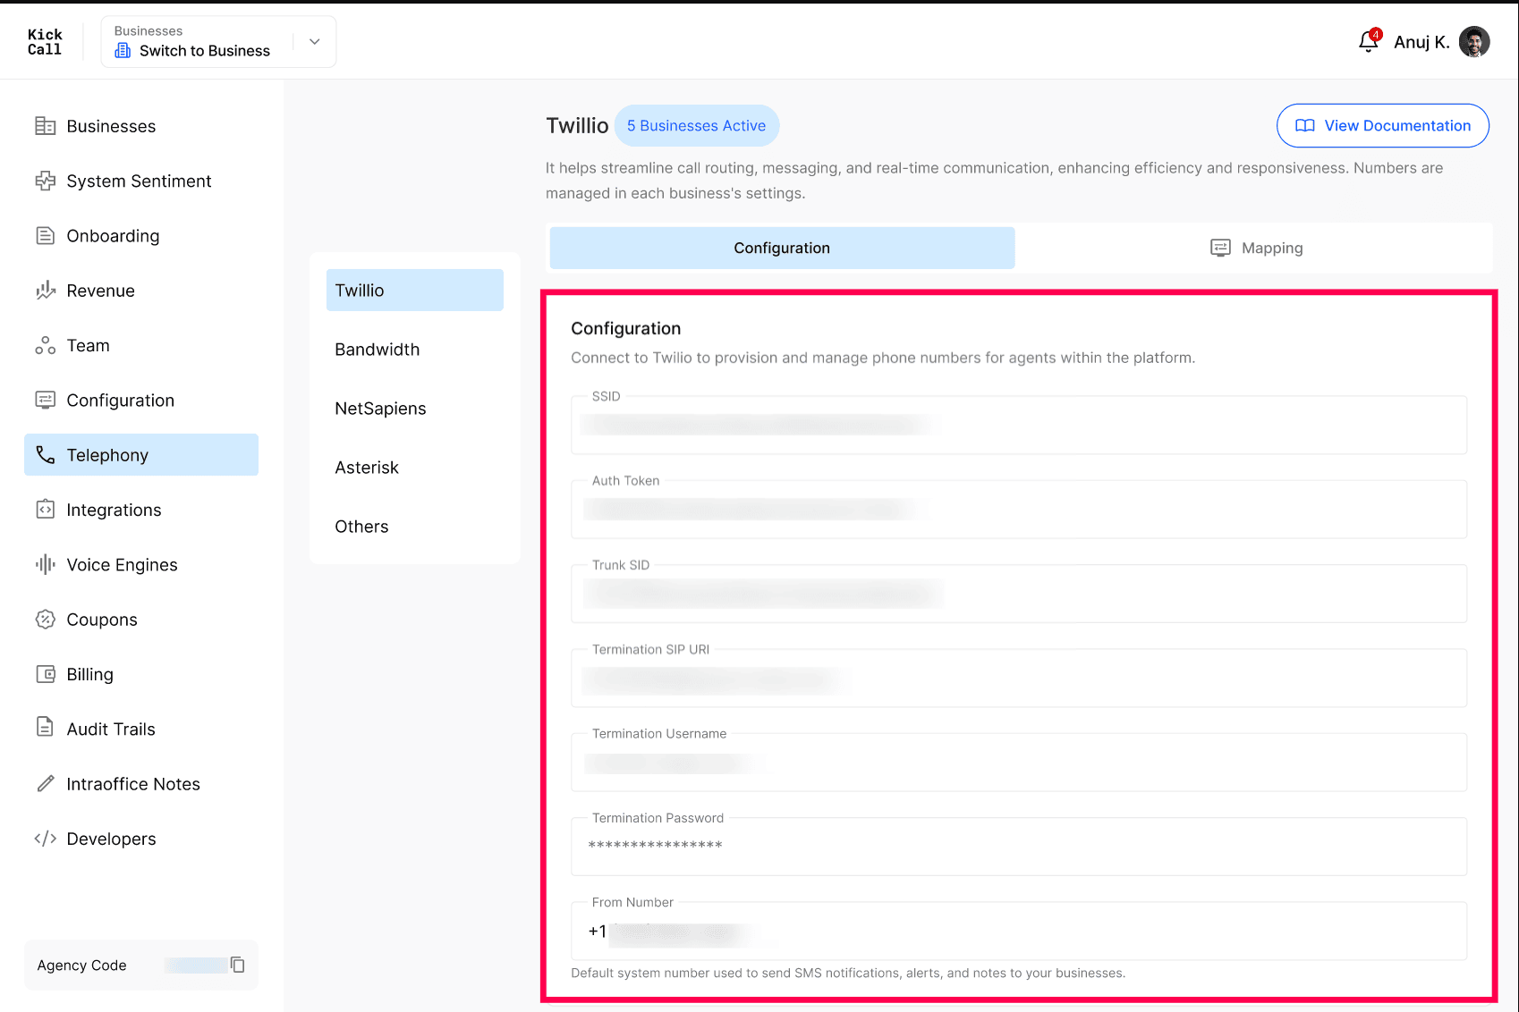The image size is (1519, 1012).
Task: Click the Auth Token field
Action: click(x=1019, y=510)
